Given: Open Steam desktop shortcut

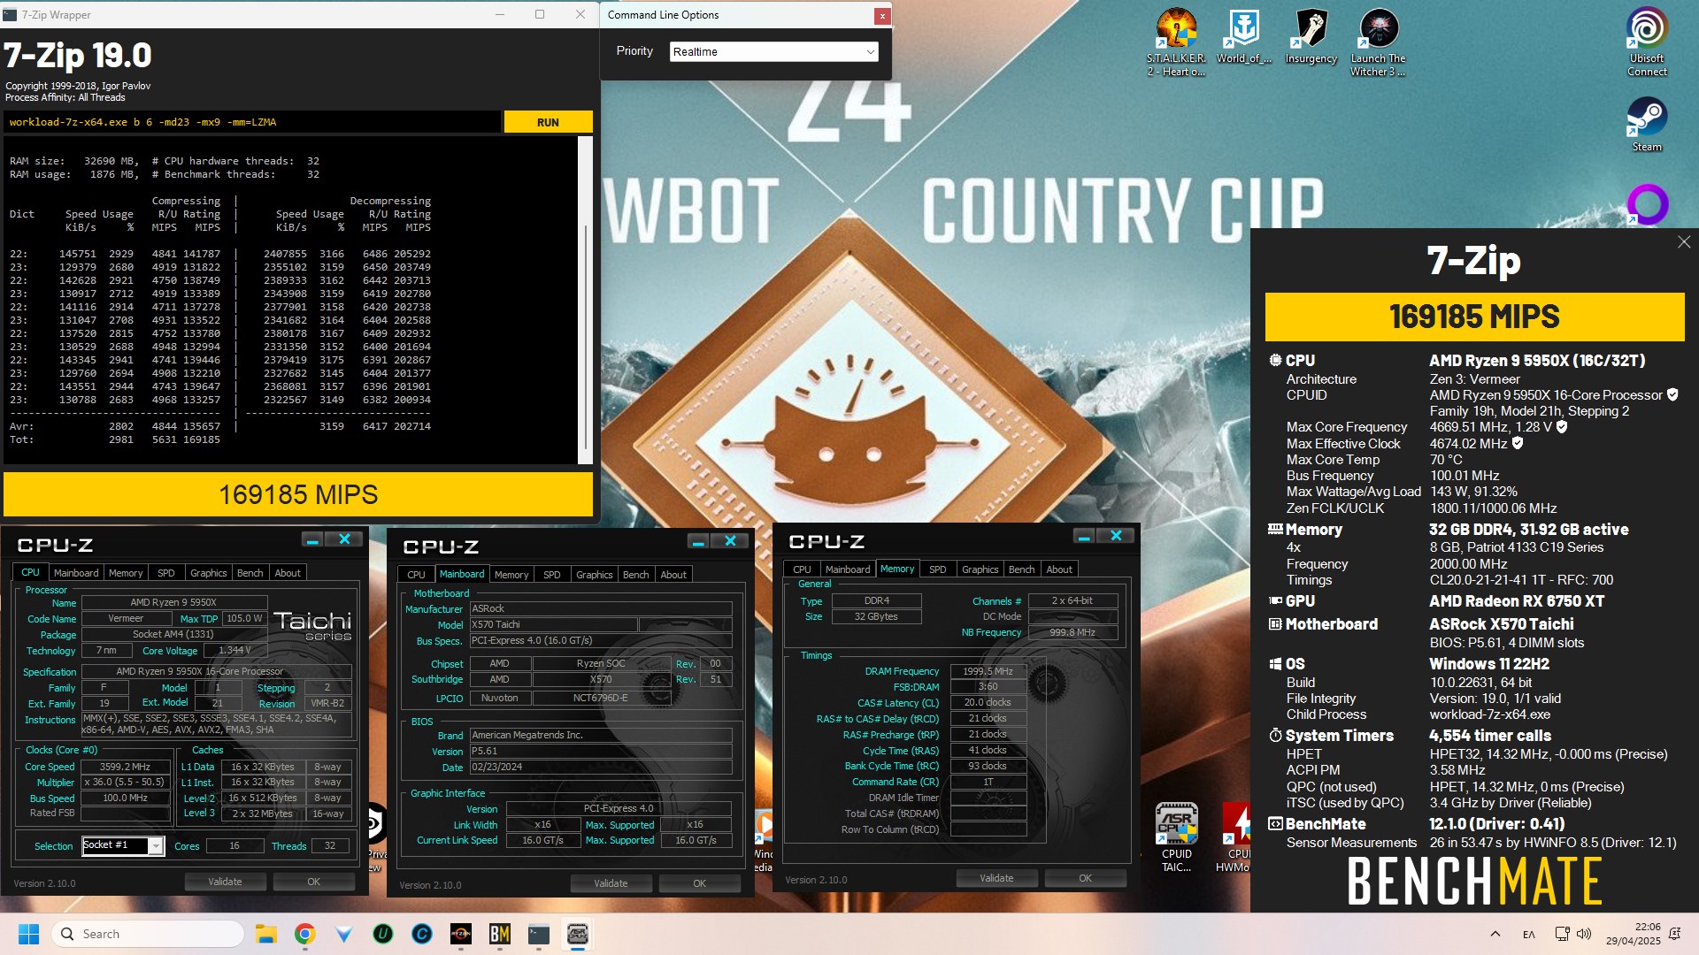Looking at the screenshot, I should click(x=1647, y=124).
